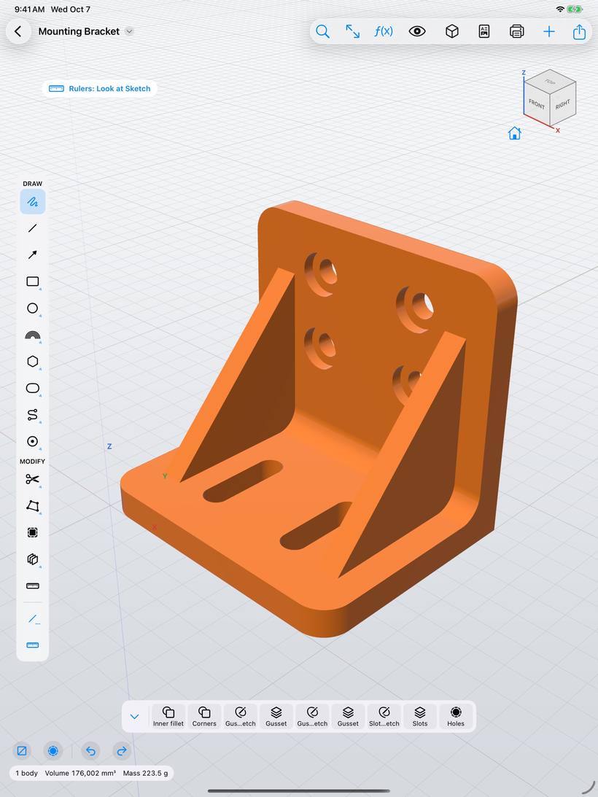The image size is (598, 797).
Task: Select the Line tool
Action: (33, 228)
